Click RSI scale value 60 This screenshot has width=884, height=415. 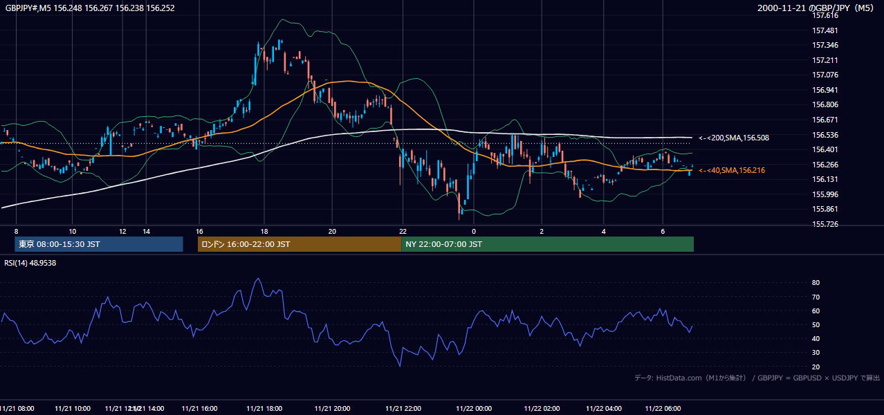point(816,311)
